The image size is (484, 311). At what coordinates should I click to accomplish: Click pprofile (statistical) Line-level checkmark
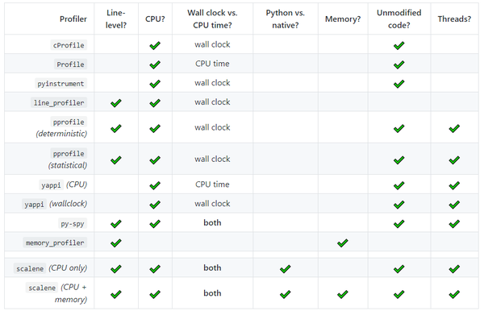click(x=115, y=160)
